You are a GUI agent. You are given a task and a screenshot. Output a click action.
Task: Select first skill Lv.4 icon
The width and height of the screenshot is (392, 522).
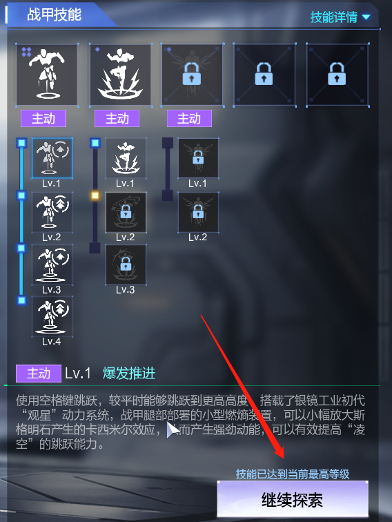pos(52,317)
